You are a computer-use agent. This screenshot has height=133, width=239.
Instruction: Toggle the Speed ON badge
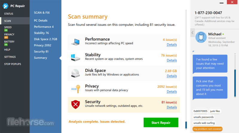6,30
